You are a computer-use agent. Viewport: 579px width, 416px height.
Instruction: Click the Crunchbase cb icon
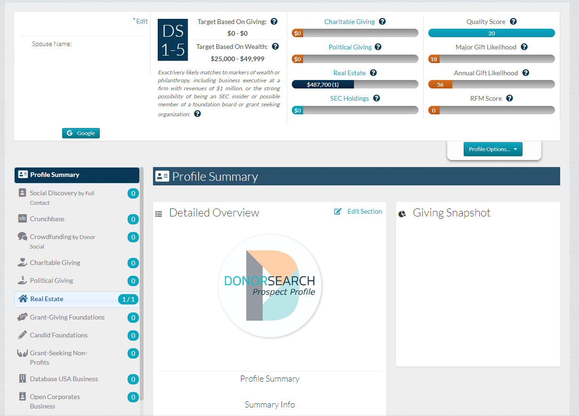tap(22, 218)
